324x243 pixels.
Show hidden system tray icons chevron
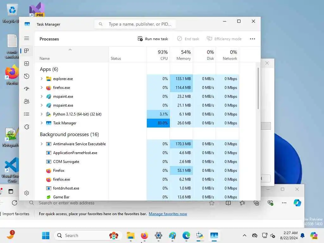coord(245,235)
